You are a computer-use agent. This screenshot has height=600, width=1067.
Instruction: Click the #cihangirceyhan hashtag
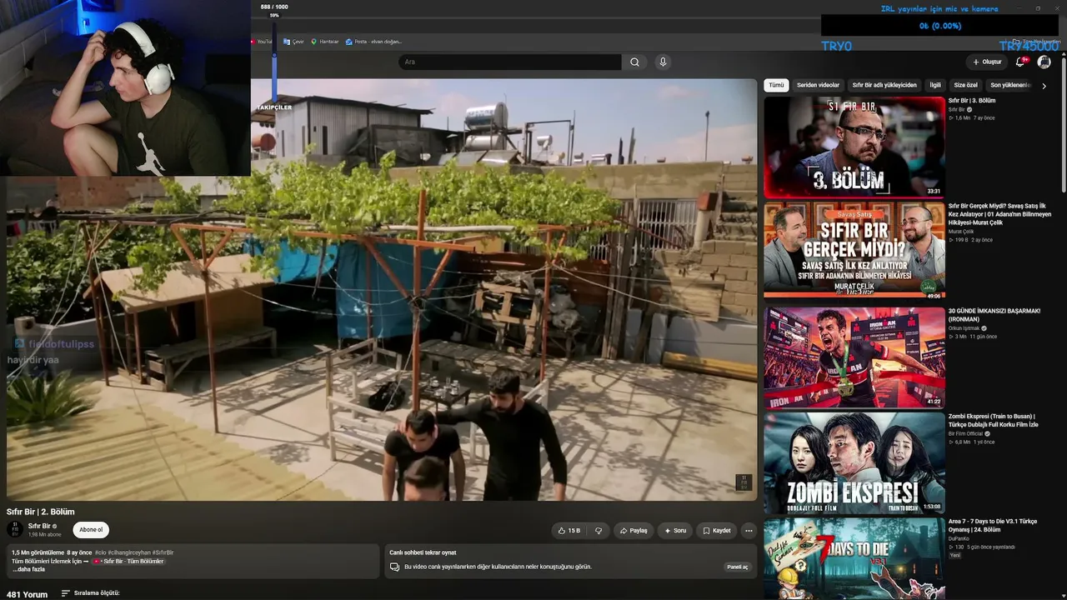pos(128,552)
